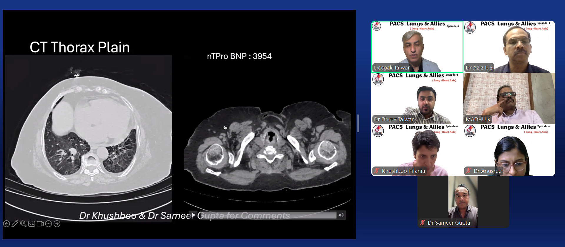Viewport: 565px width, 247px height.
Task: Click the panel divider resize handle
Action: [x=358, y=123]
